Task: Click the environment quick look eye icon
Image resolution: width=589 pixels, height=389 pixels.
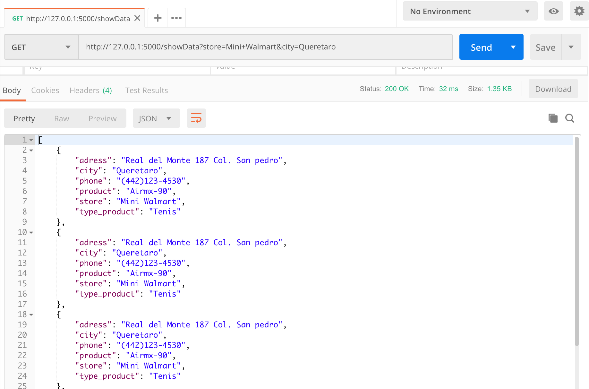Action: (553, 11)
